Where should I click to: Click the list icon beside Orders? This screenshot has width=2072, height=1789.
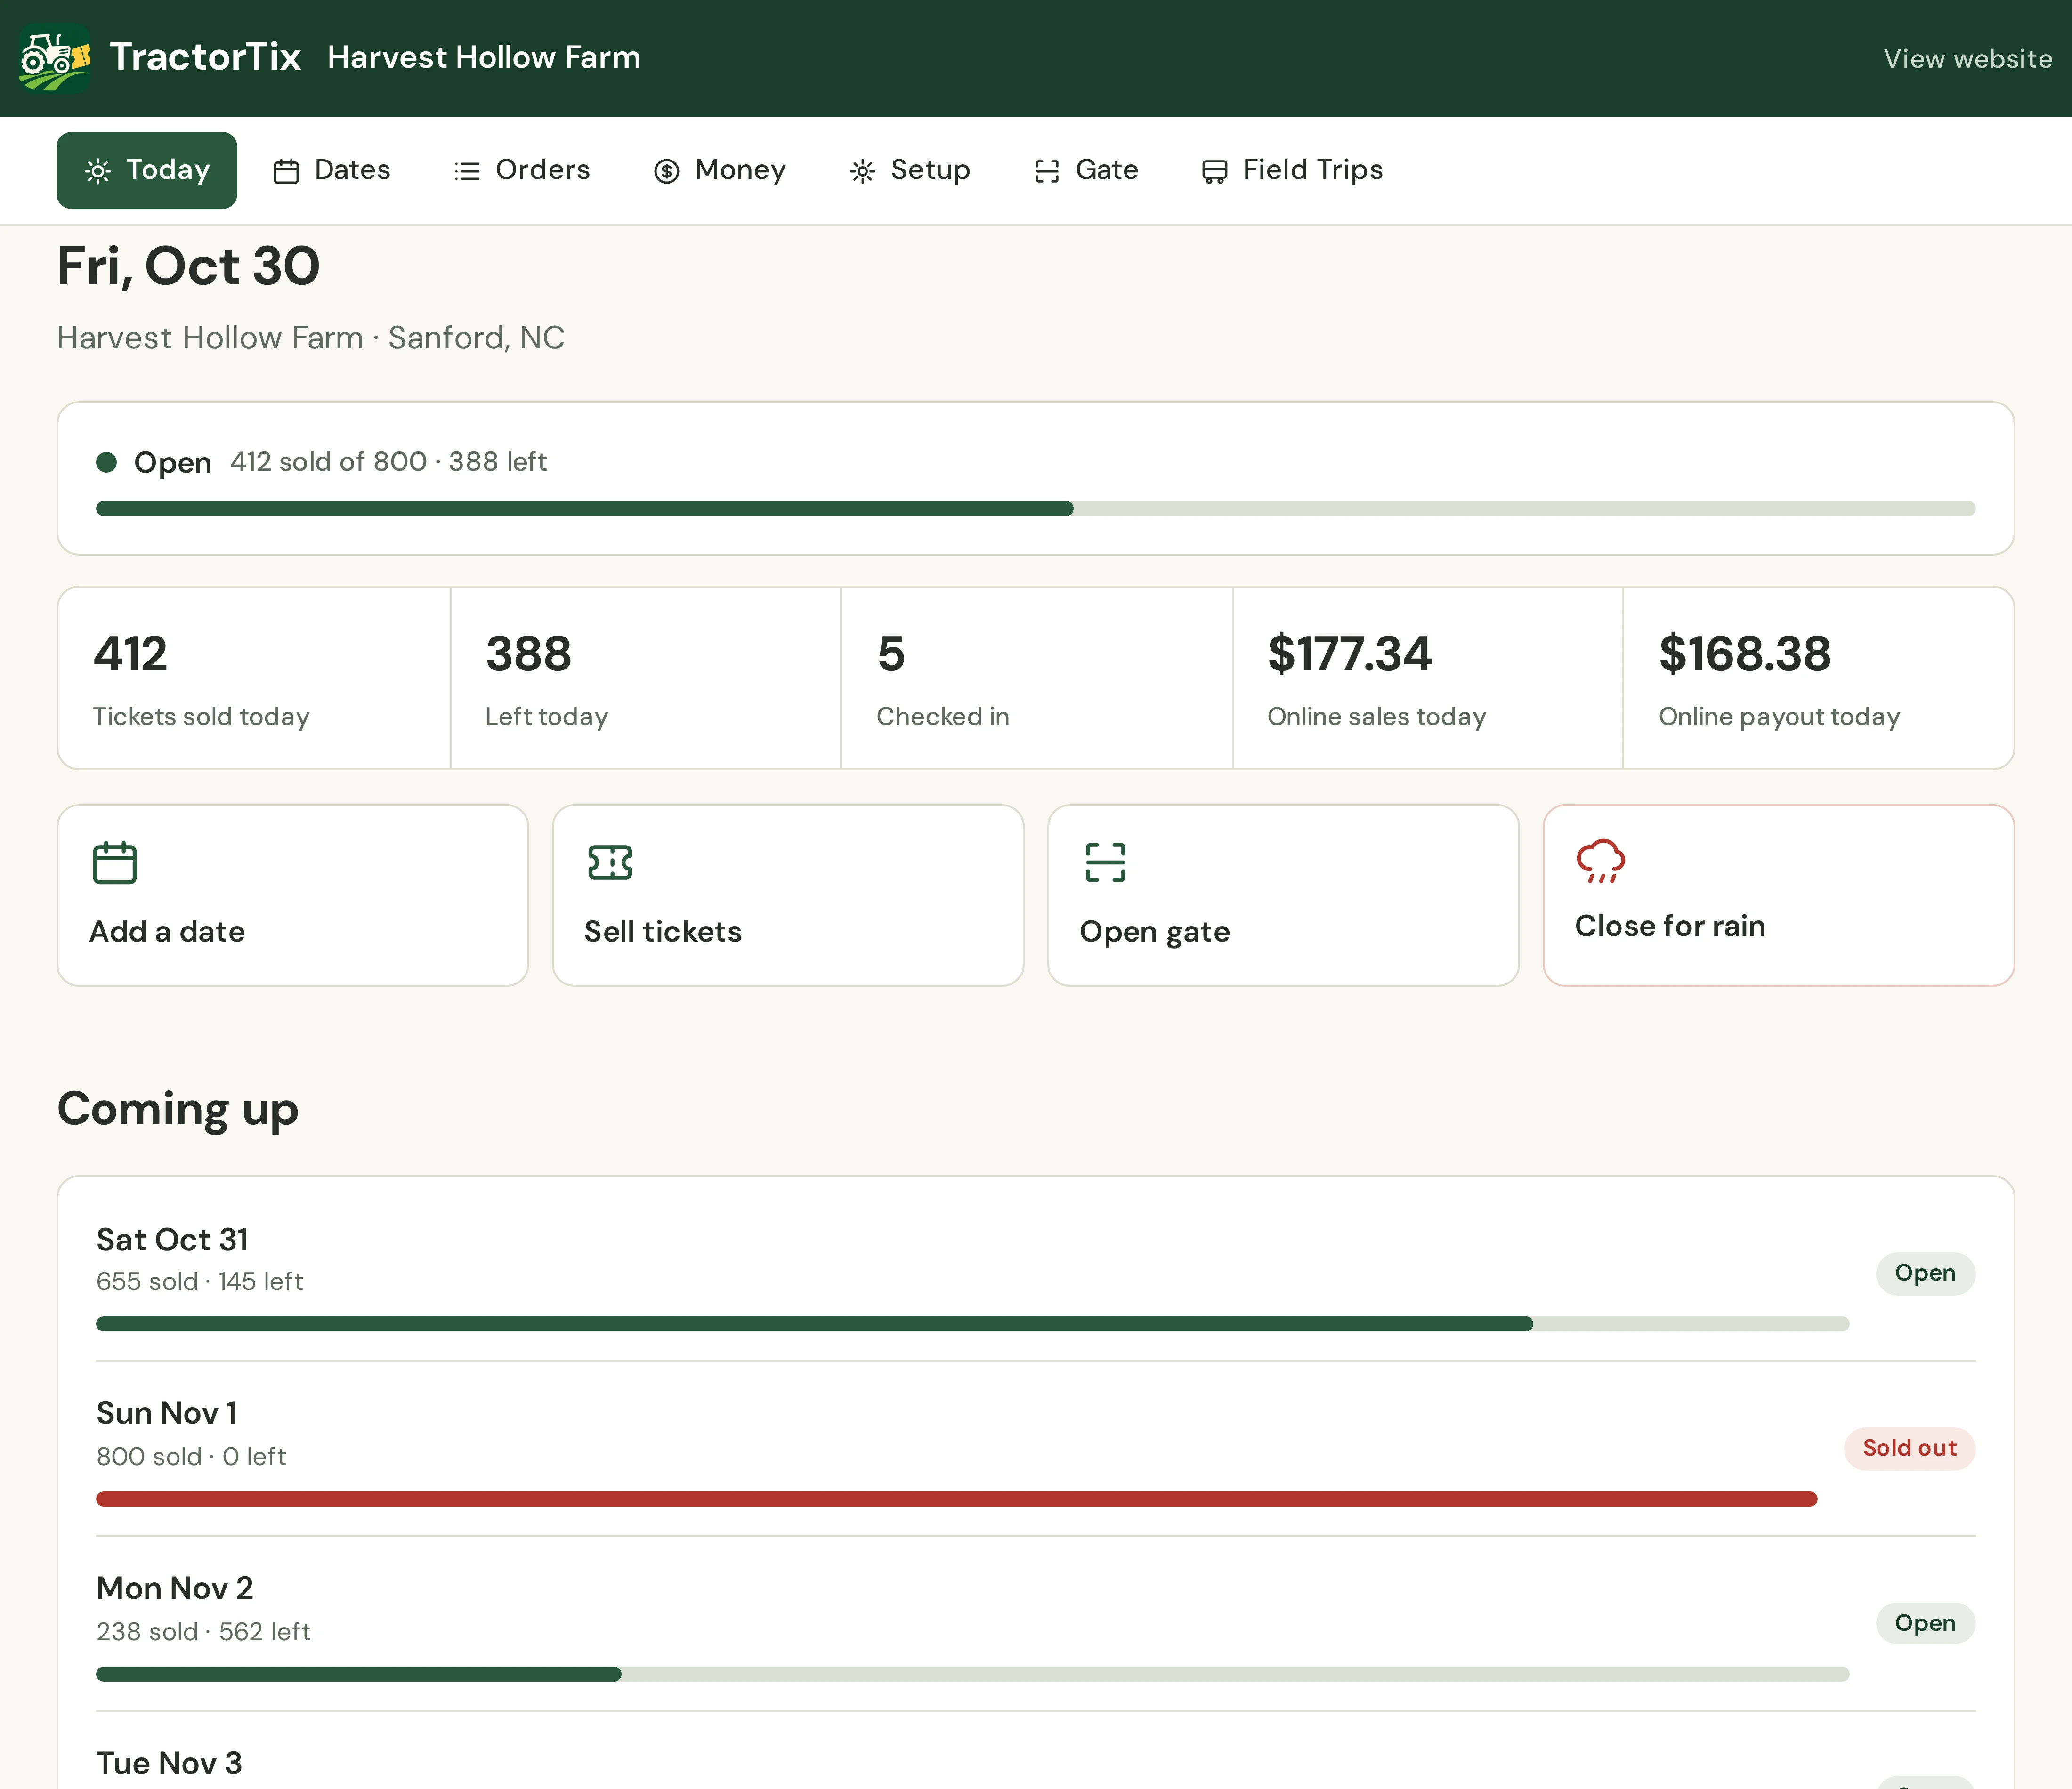[467, 171]
